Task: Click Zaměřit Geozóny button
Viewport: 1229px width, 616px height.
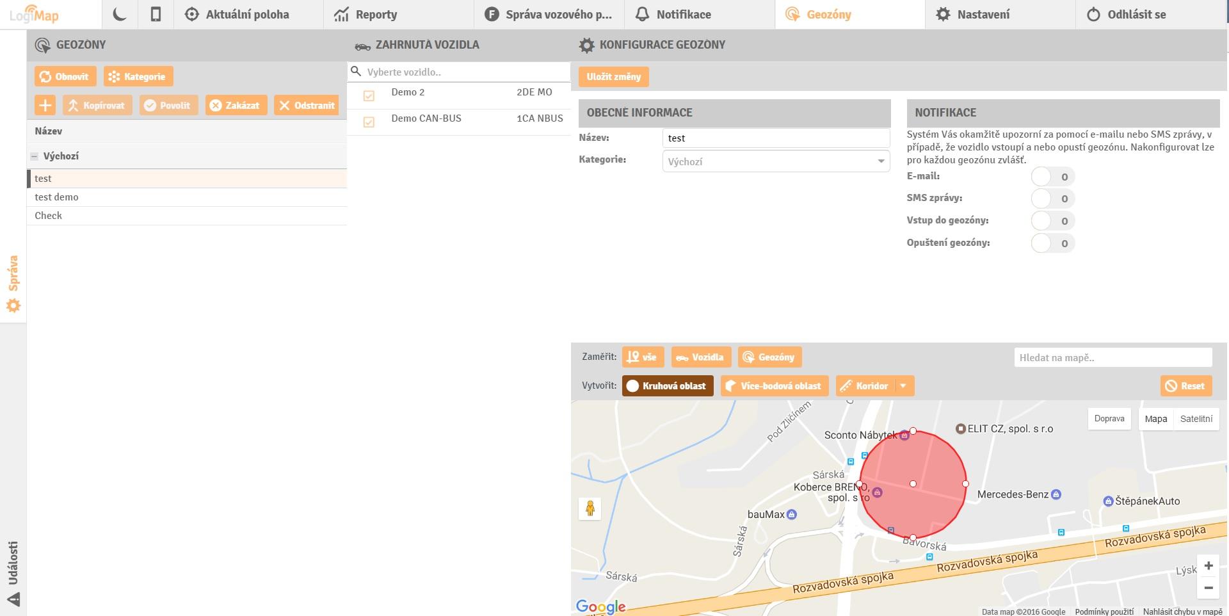Action: click(x=769, y=357)
